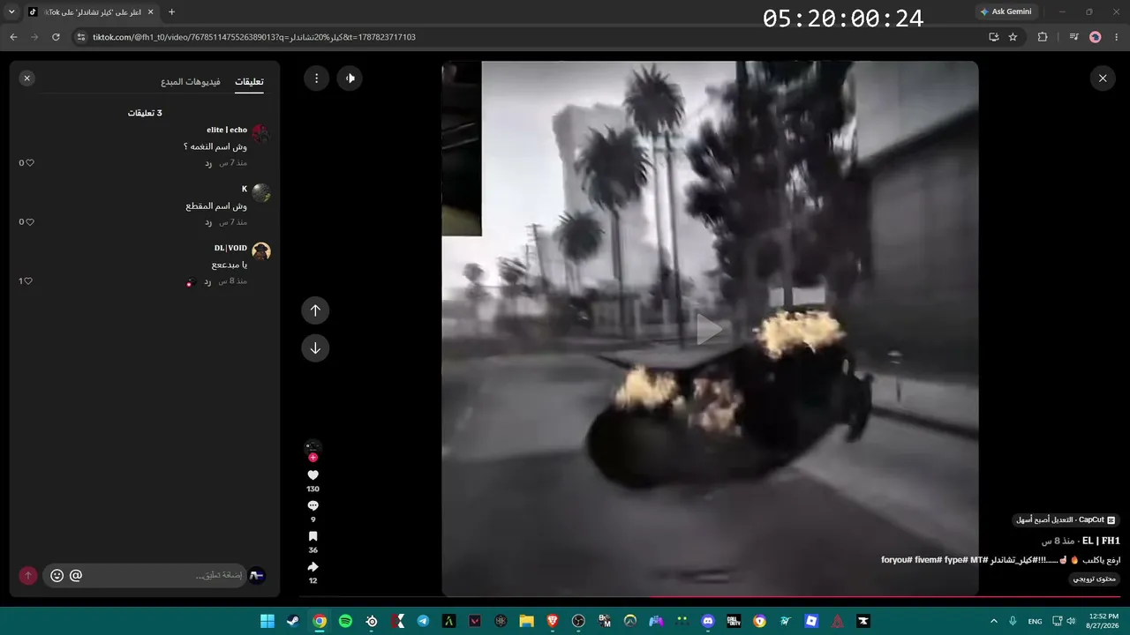Post the comment with the red arrow button
Image resolution: width=1130 pixels, height=635 pixels.
tap(28, 576)
